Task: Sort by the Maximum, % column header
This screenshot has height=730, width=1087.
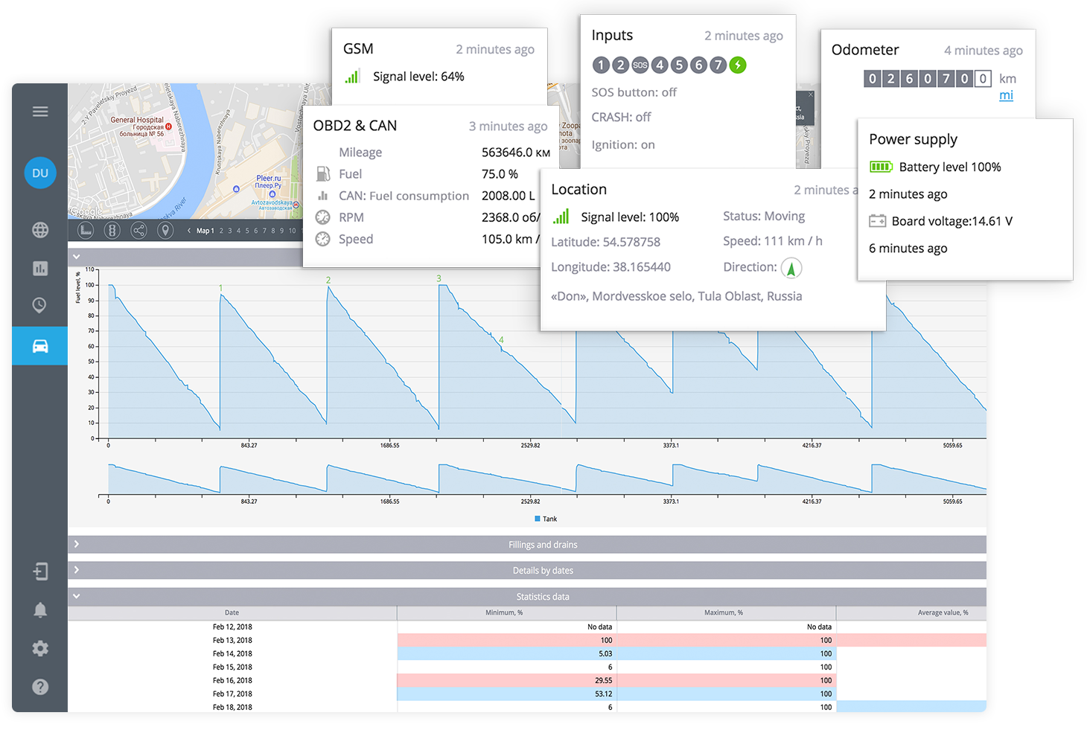Action: click(726, 612)
